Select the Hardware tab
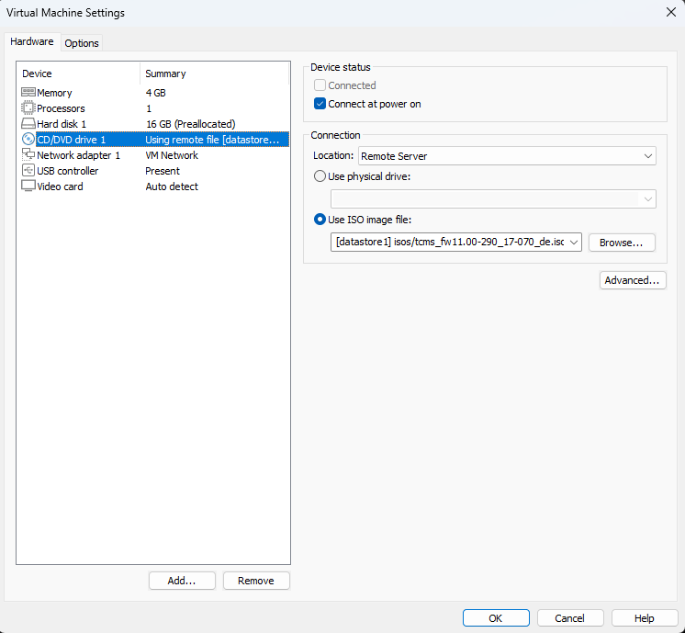 click(32, 42)
